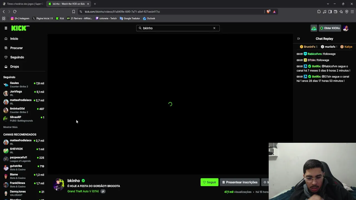The height and width of the screenshot is (200, 356).
Task: Open the Brave Rewards triangle icon
Action: click(x=274, y=12)
